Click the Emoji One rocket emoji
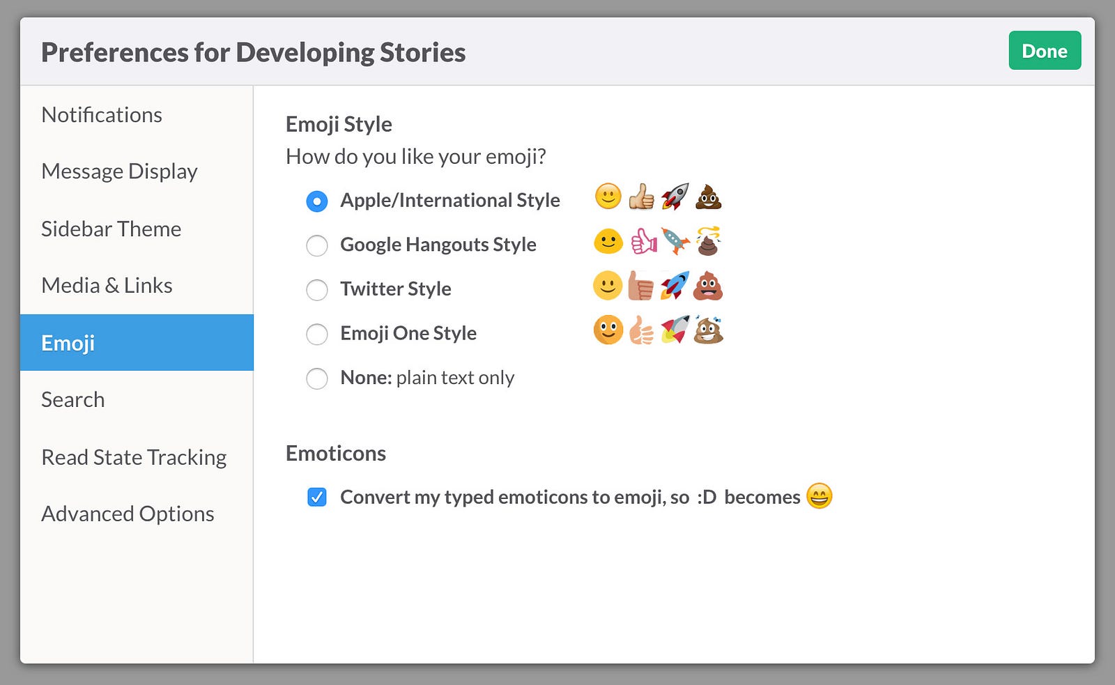 pyautogui.click(x=675, y=330)
